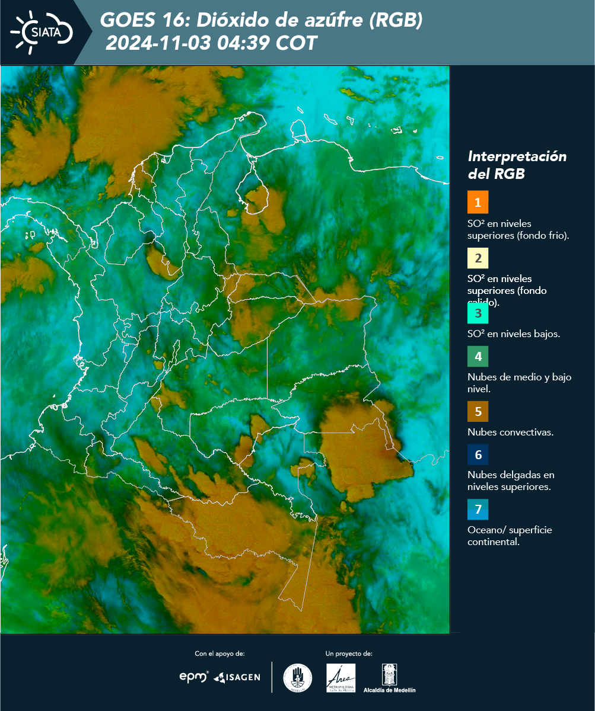Select brown legend swatch number 5

pyautogui.click(x=478, y=411)
